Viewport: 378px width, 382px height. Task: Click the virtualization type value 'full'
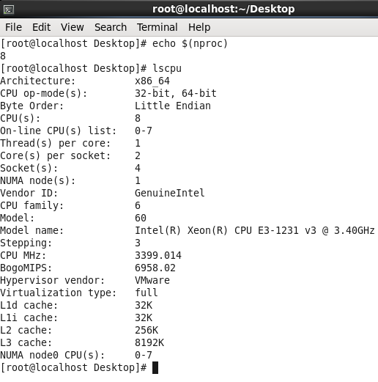[x=147, y=293]
